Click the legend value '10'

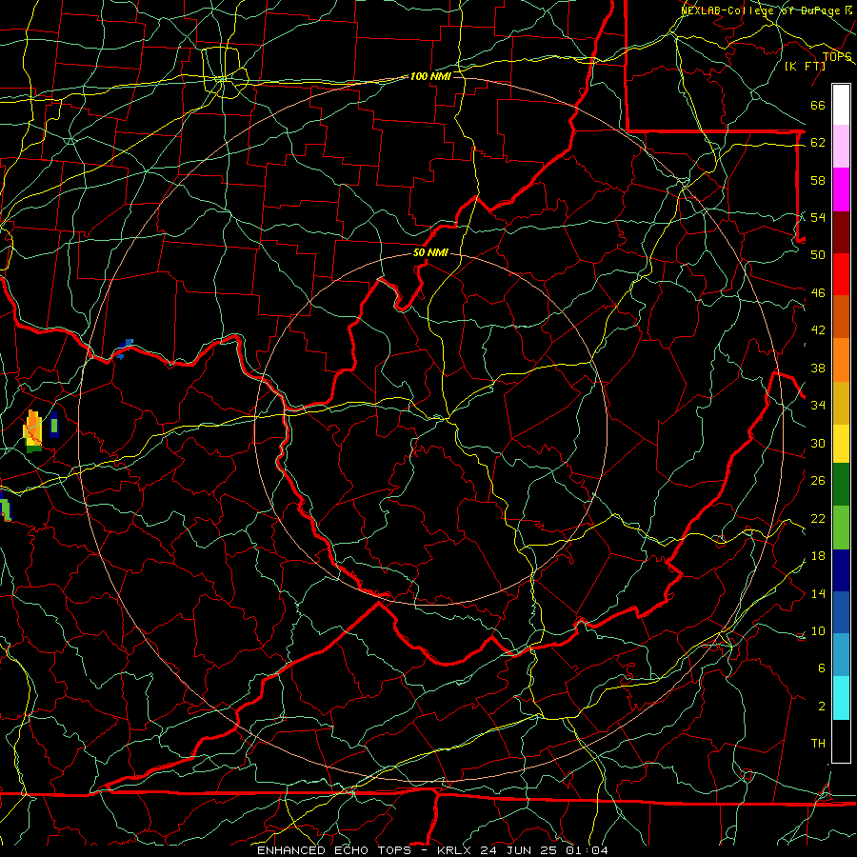818,631
